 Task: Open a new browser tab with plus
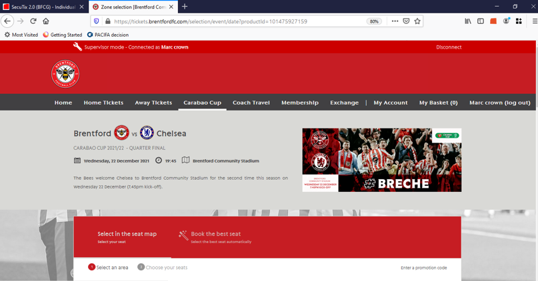tap(185, 7)
